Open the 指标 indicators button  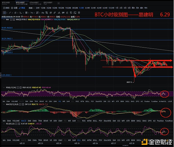pos(6,8)
